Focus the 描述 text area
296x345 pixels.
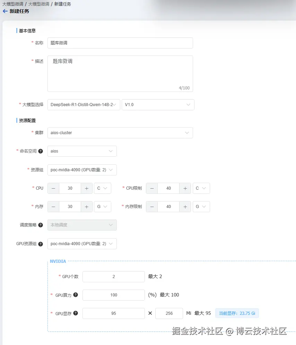point(120,74)
